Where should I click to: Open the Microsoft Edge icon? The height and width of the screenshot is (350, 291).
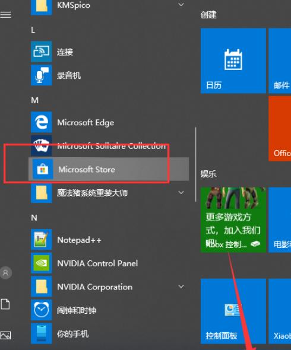coord(42,122)
